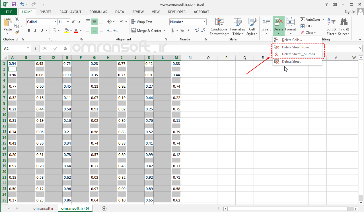Toggle Underline formatting
The width and height of the screenshot is (364, 212).
point(42,30)
